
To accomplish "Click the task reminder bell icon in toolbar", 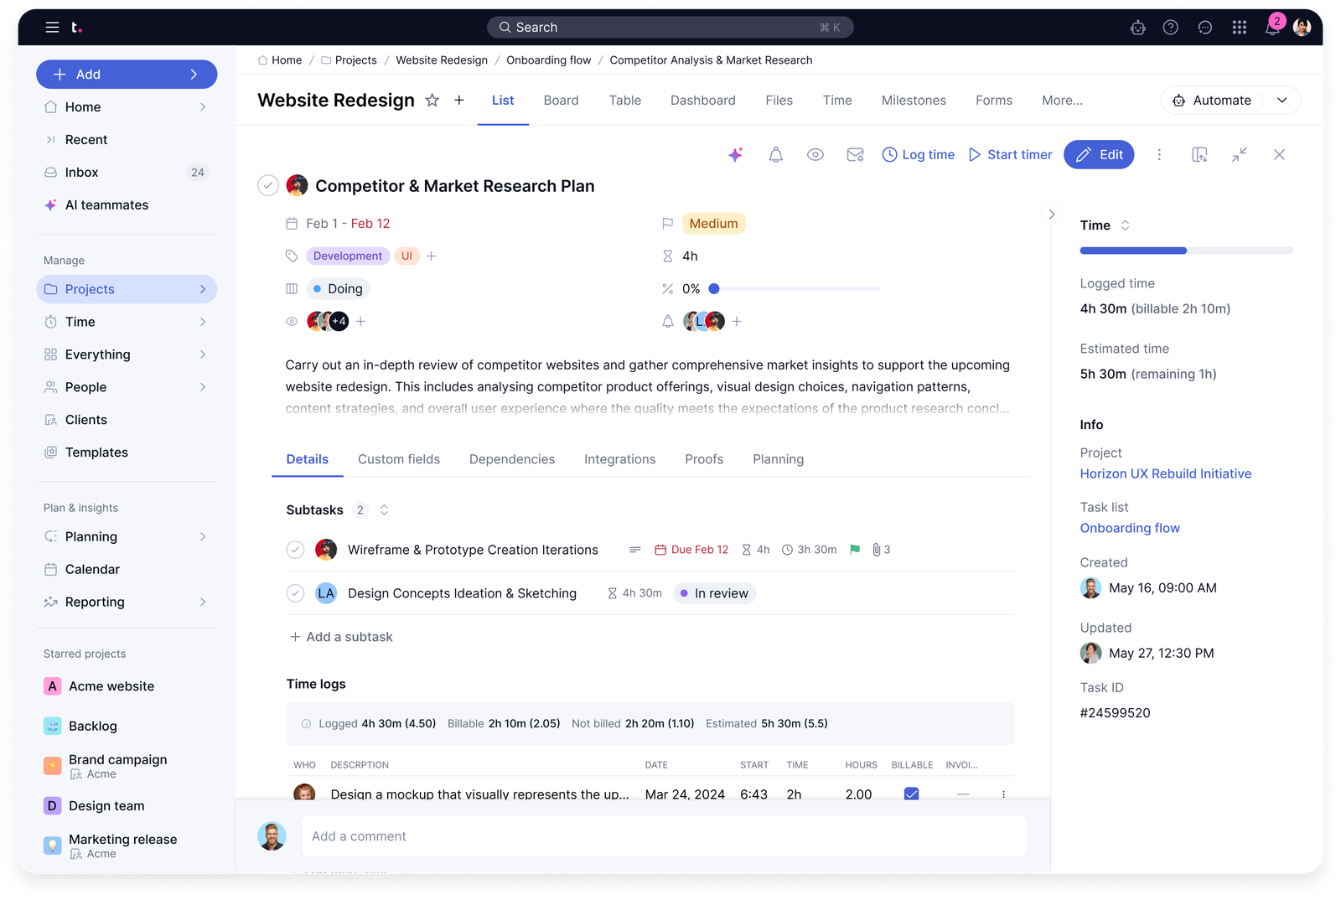I will pos(776,155).
